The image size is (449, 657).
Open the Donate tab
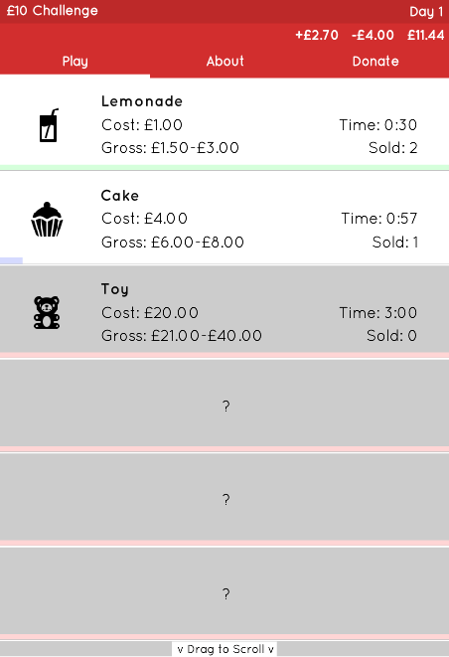pyautogui.click(x=375, y=62)
